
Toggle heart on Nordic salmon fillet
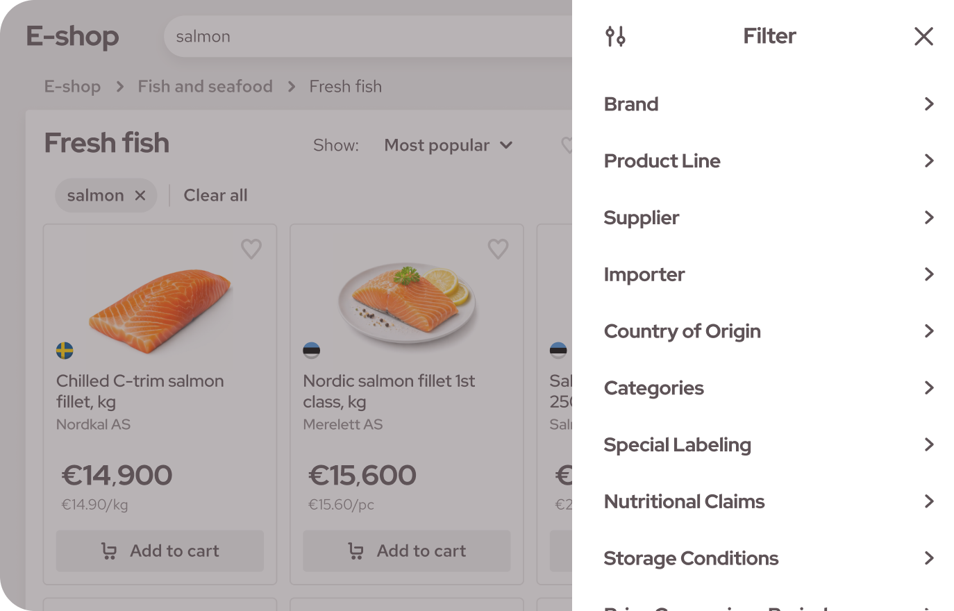[498, 249]
